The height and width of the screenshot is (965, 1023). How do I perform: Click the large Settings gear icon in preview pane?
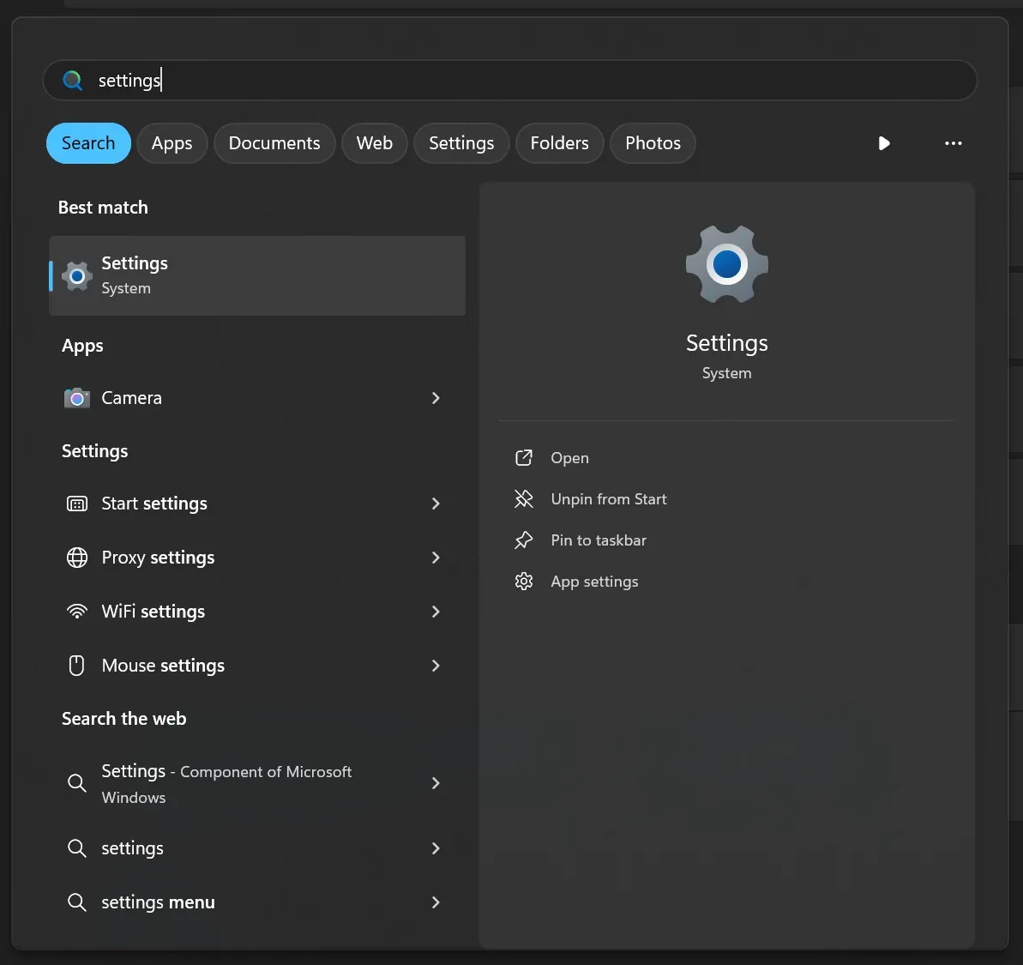(x=727, y=264)
